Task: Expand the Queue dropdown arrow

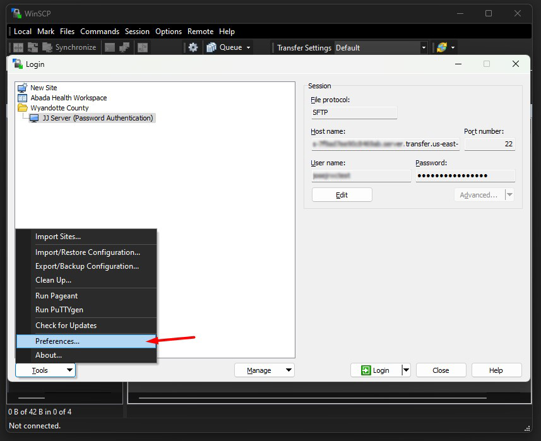Action: coord(248,47)
